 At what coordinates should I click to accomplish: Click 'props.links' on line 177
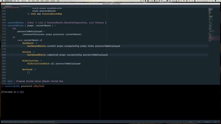pos(87,46)
